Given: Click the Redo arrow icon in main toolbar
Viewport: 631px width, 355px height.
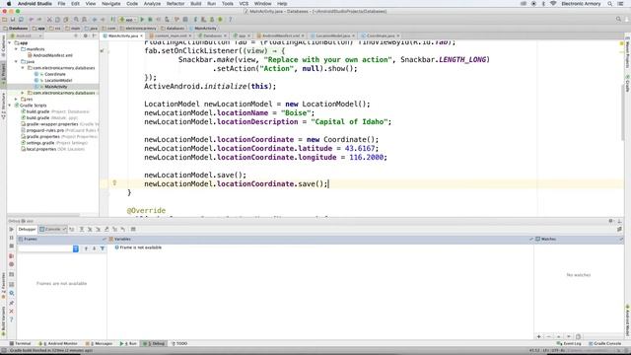Looking at the screenshot, I should click(39, 20).
